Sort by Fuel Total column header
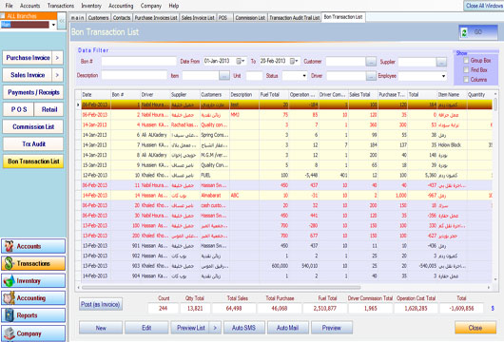The width and height of the screenshot is (504, 342). [274, 95]
